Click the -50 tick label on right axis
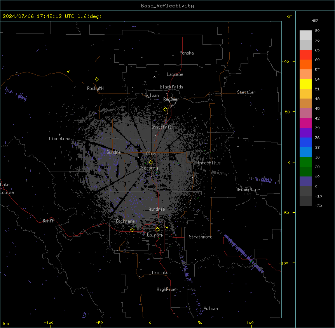 point(285,213)
